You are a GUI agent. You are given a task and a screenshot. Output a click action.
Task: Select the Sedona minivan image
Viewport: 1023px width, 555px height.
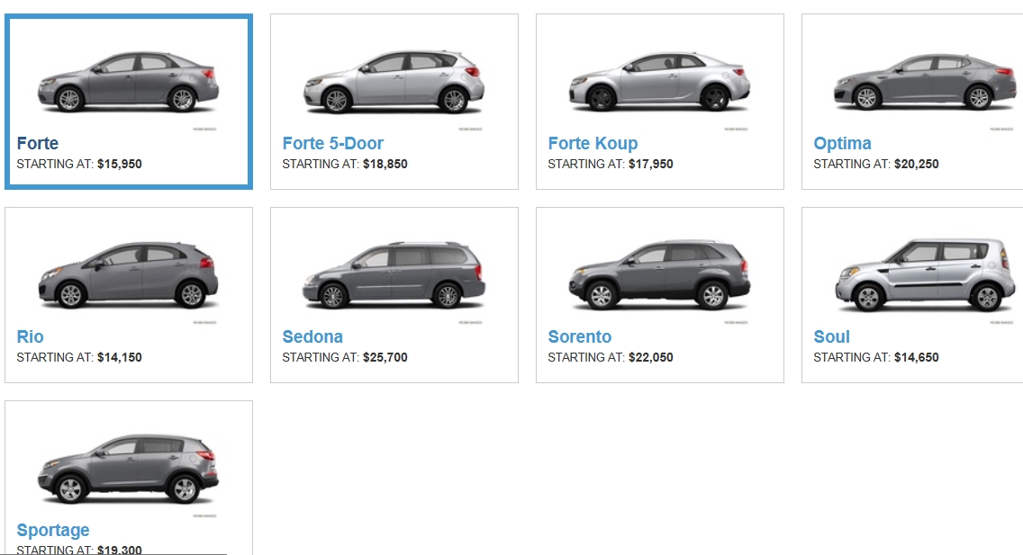(394, 275)
